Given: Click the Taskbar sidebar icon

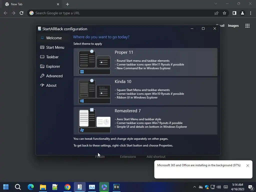Looking at the screenshot, I should pos(42,57).
